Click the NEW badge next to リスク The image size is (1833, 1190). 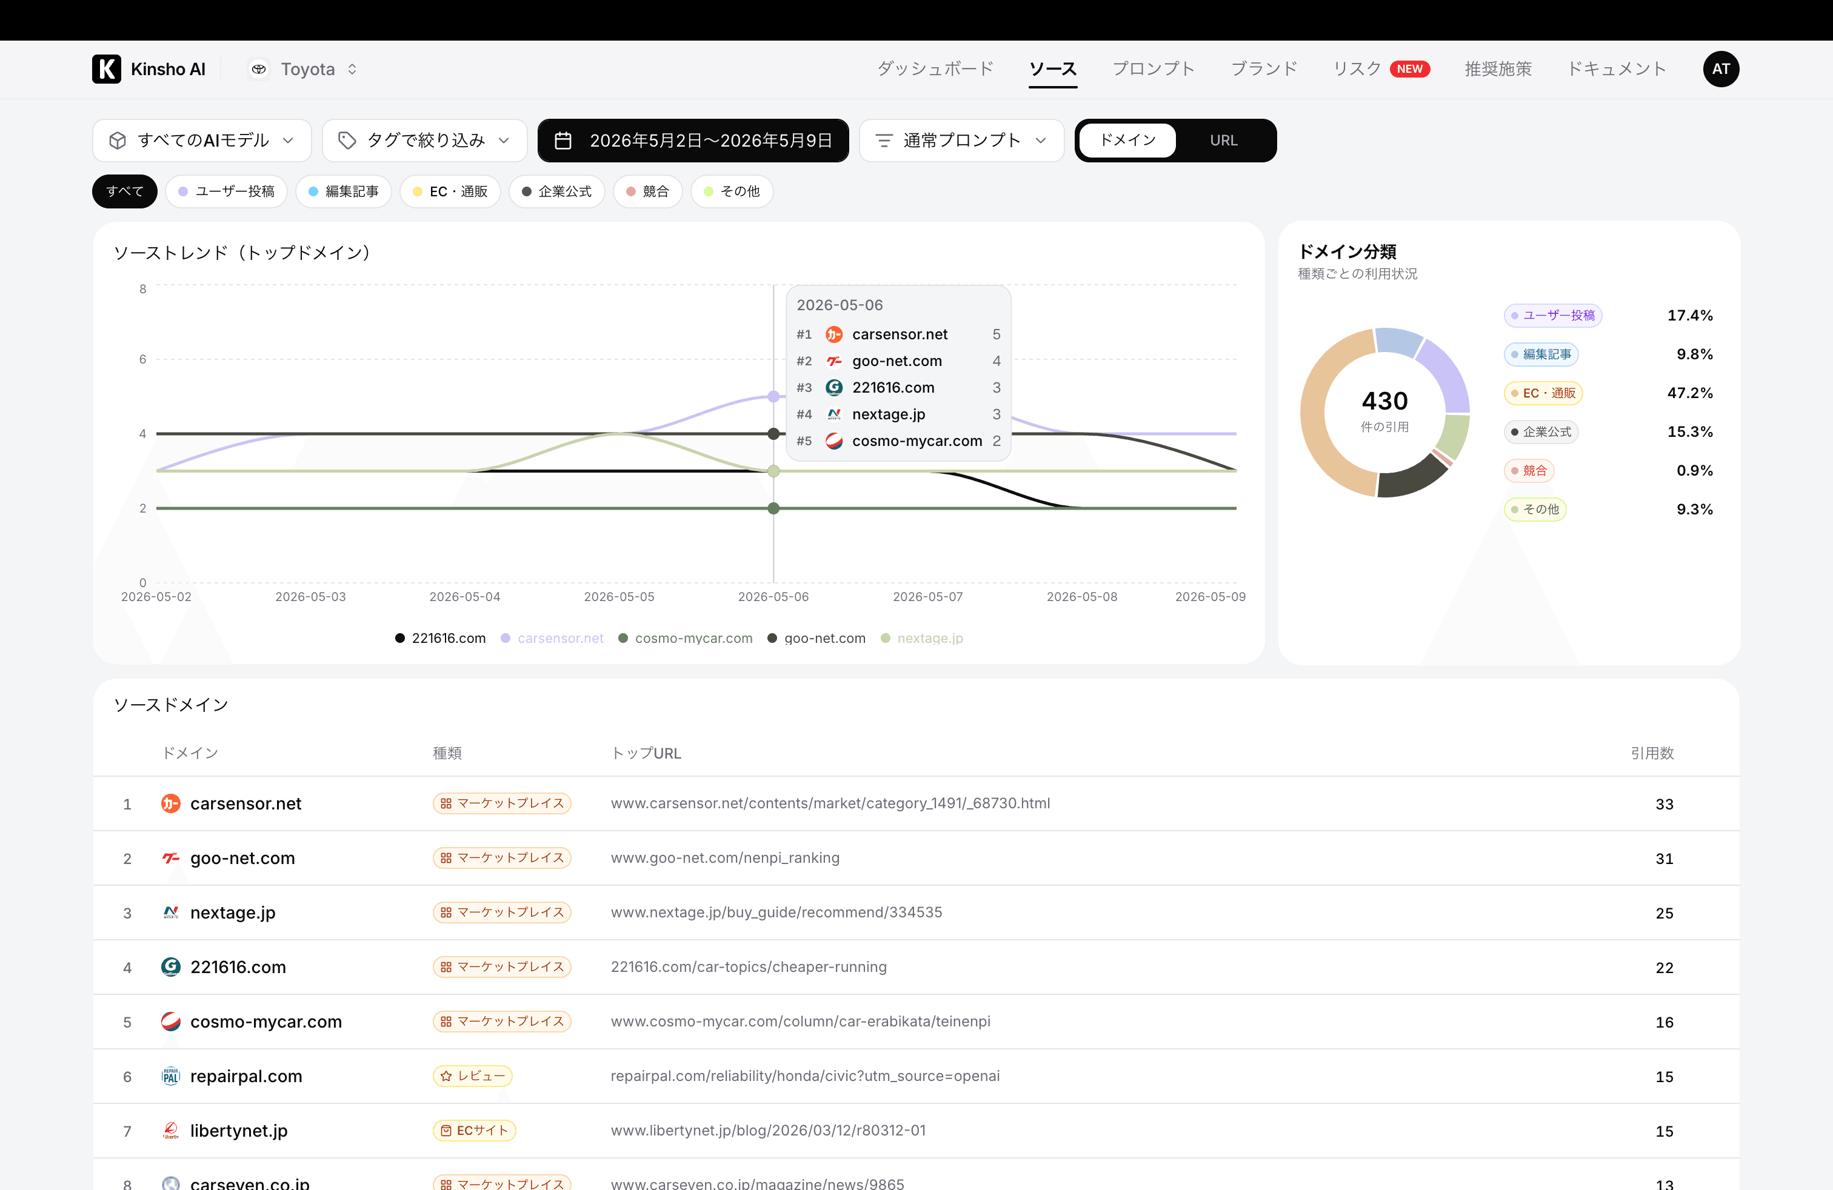[x=1409, y=68]
